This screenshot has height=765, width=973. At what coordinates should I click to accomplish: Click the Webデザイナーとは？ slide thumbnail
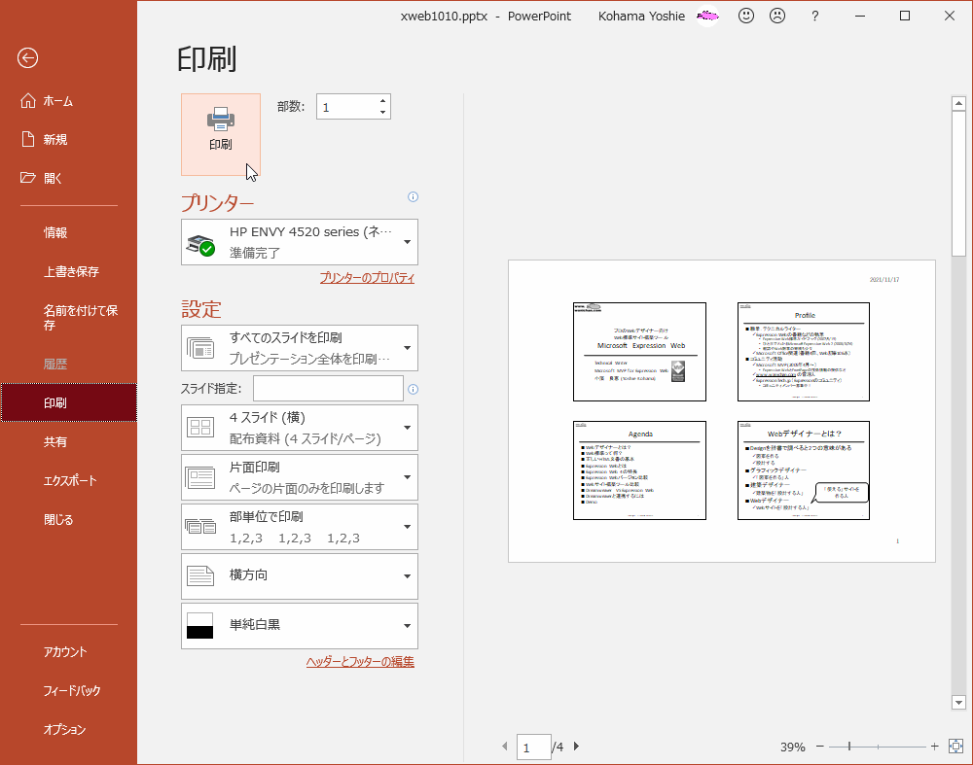pos(804,470)
